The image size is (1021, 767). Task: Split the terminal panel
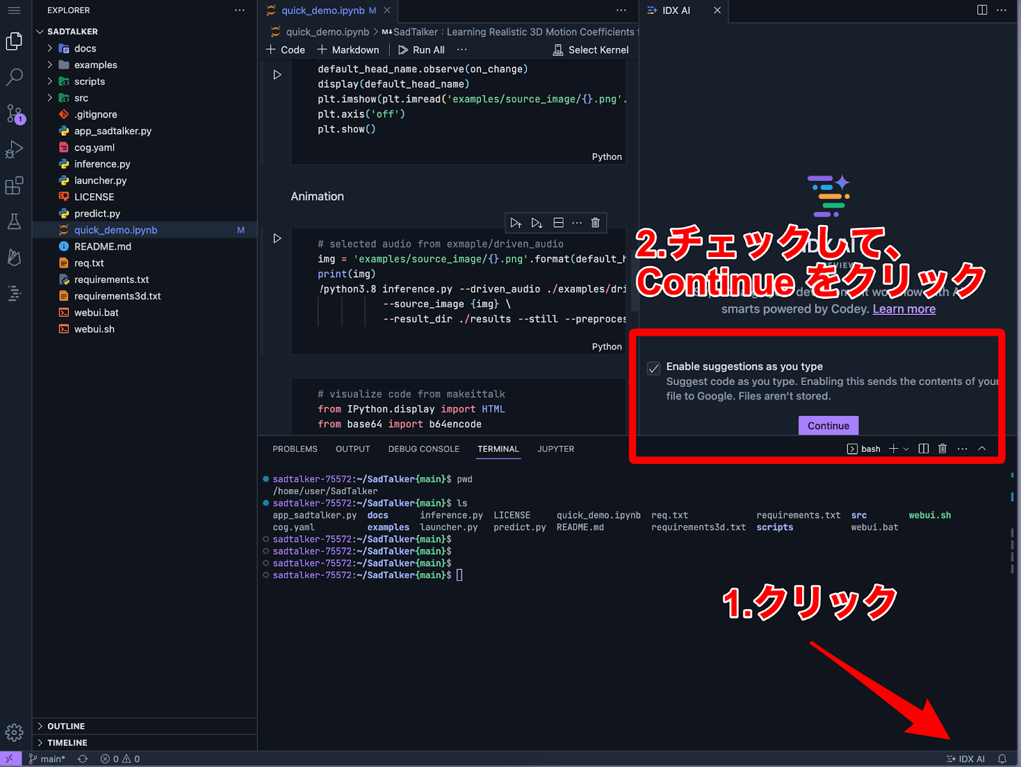coord(923,449)
